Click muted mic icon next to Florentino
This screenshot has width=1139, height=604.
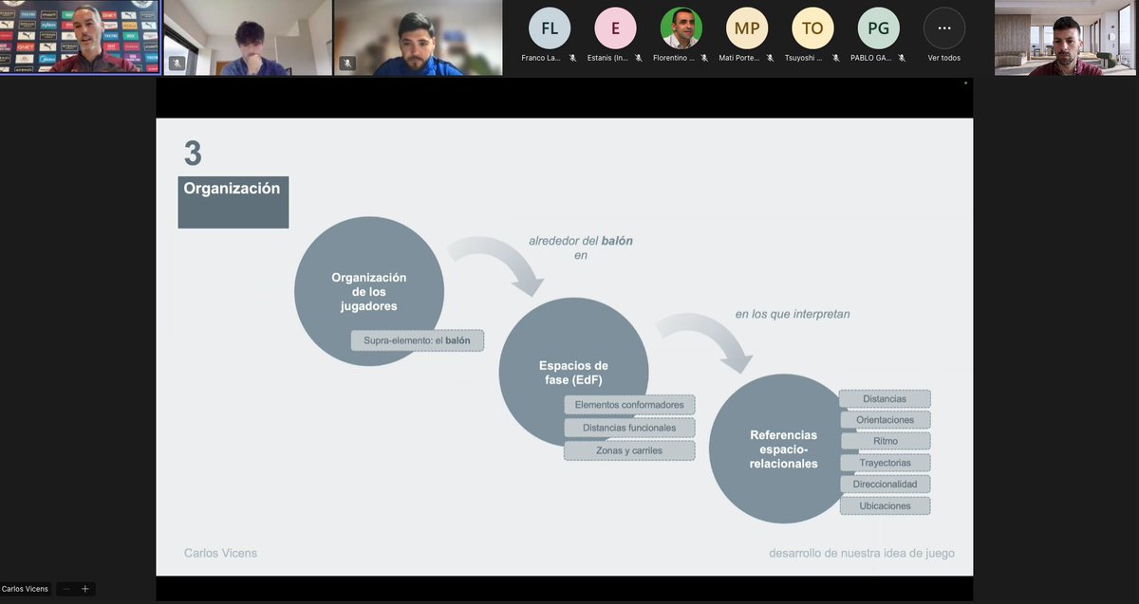(703, 58)
